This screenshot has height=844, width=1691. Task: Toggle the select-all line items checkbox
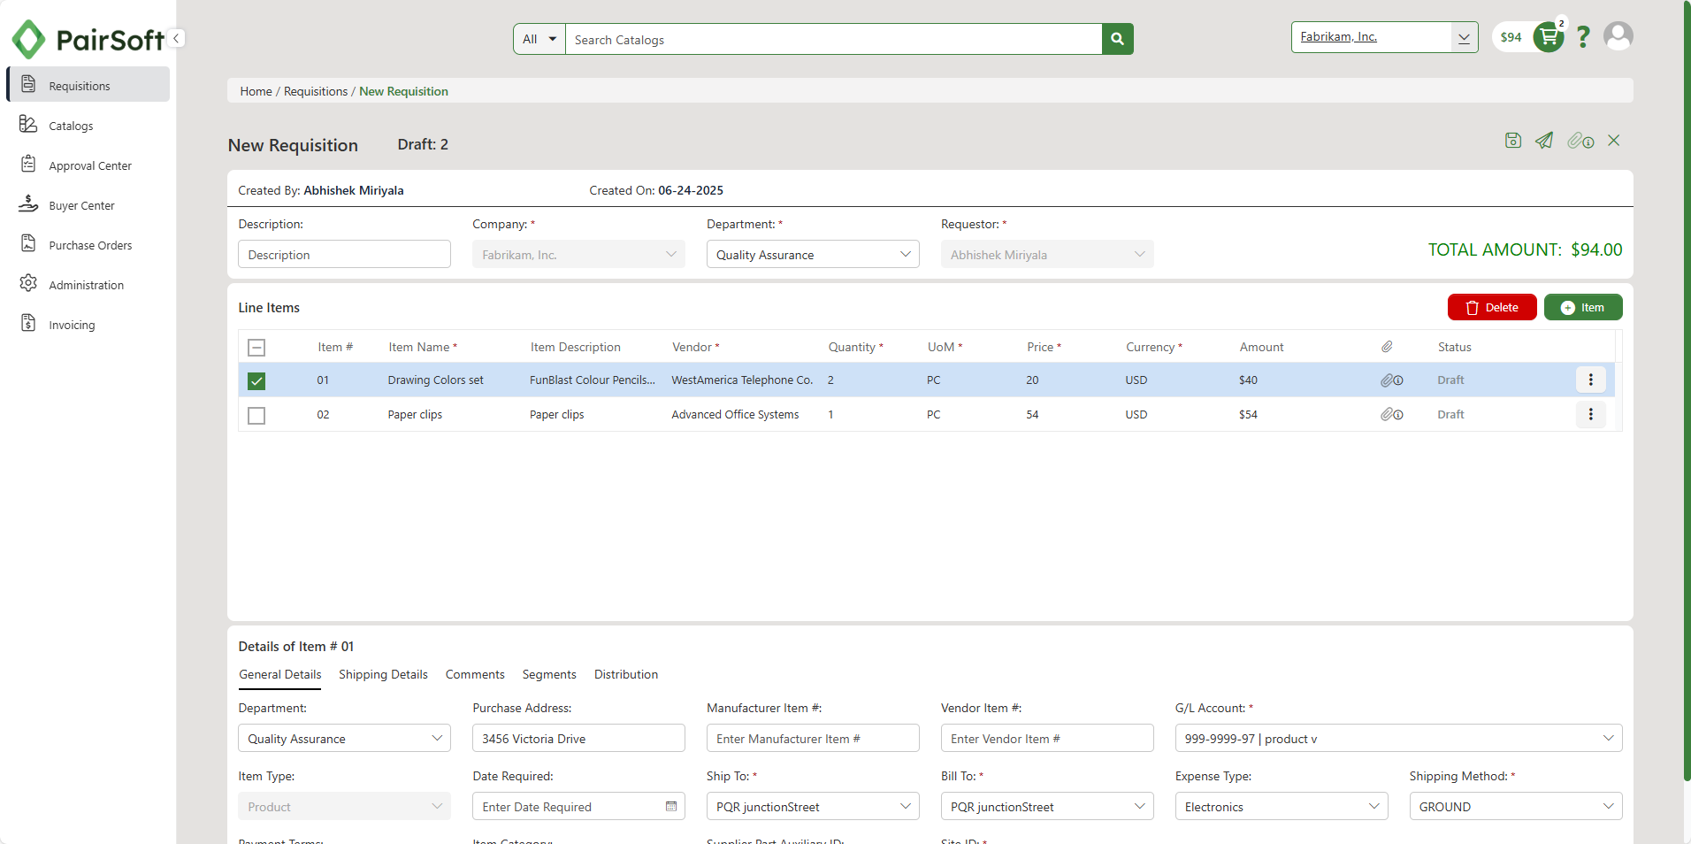coord(256,348)
